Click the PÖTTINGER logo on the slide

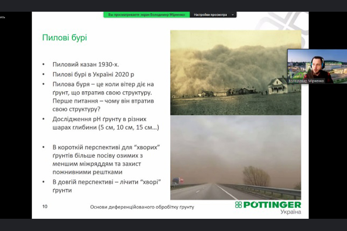[x=268, y=205]
